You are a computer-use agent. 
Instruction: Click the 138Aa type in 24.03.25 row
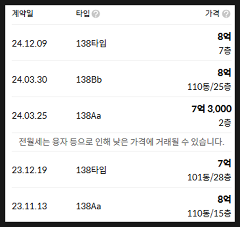(89, 115)
